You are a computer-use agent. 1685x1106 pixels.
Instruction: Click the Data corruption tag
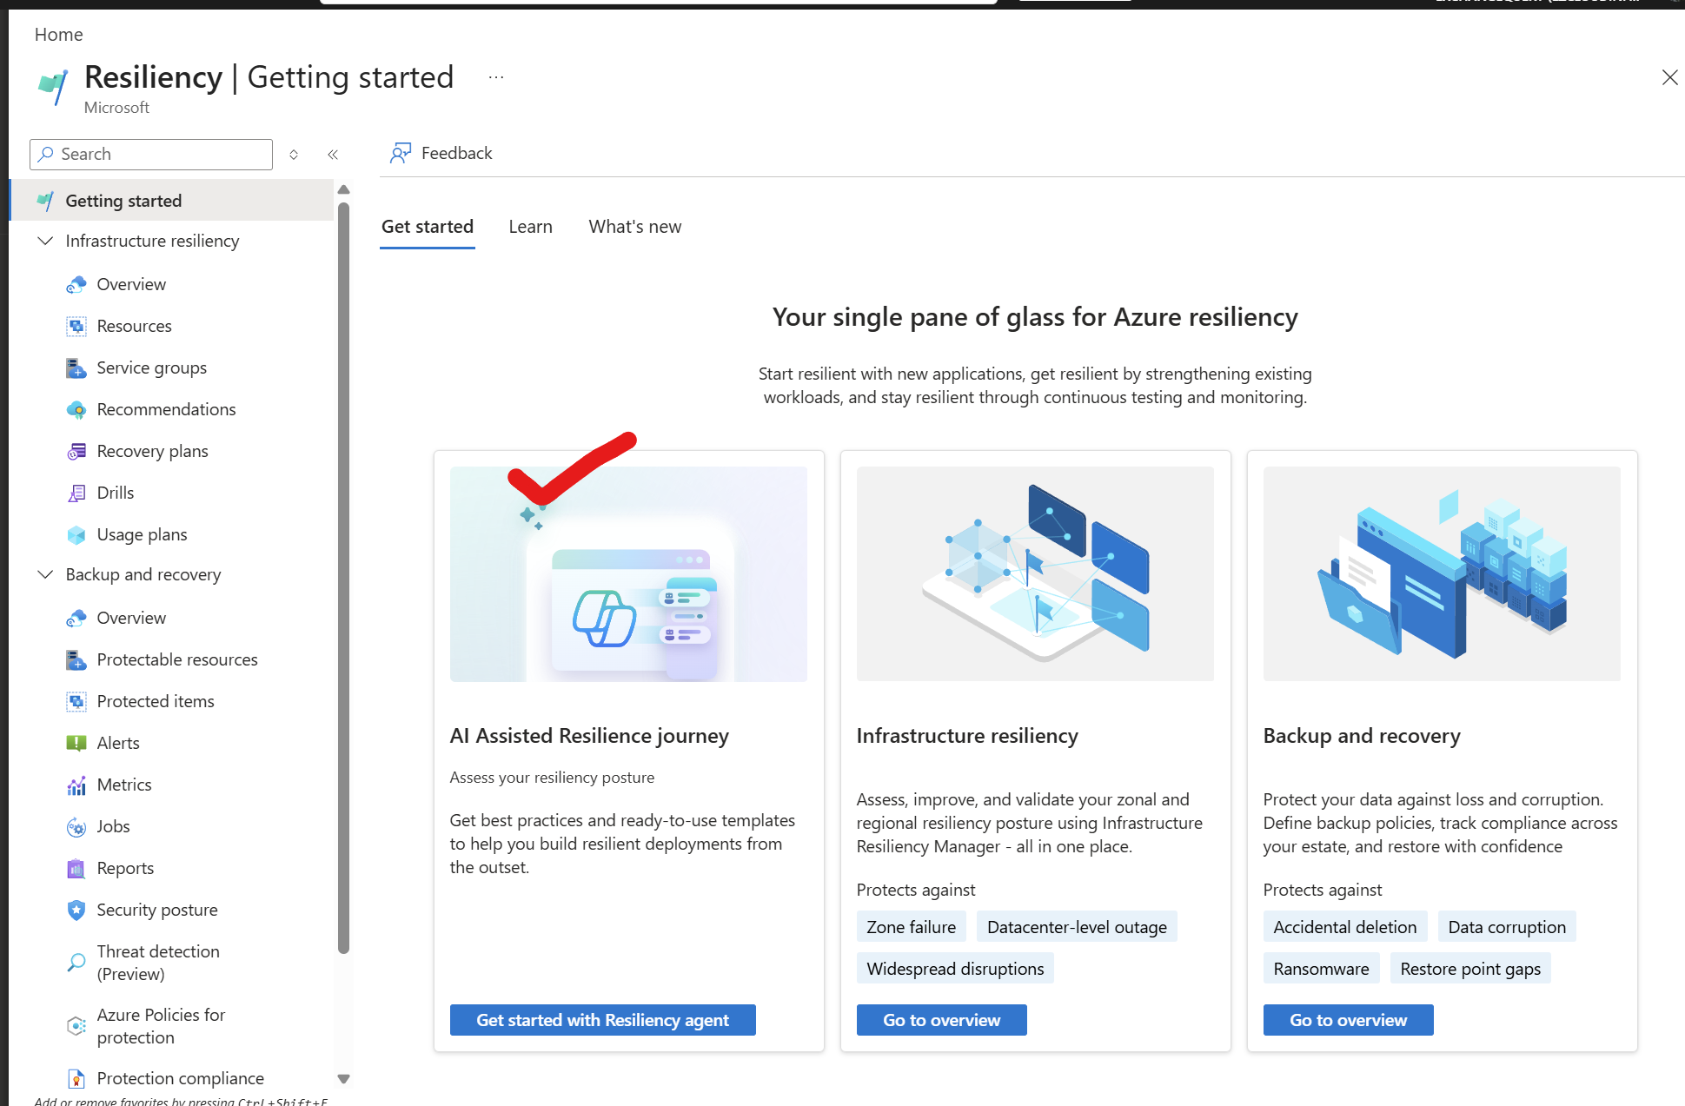pos(1507,927)
